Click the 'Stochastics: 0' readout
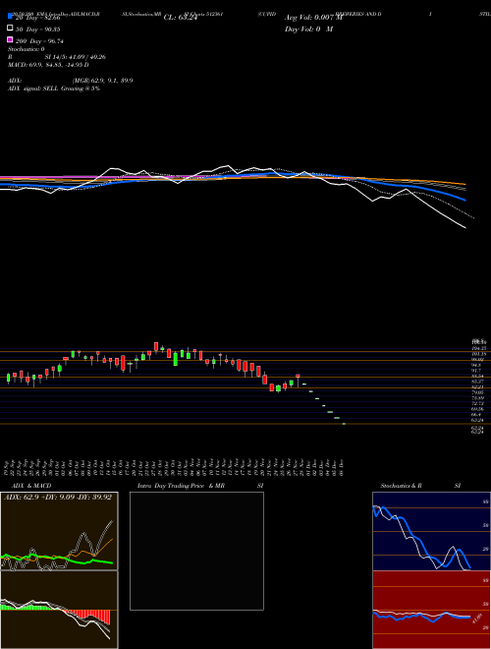Viewport: 491px width, 649px height. 27,49
